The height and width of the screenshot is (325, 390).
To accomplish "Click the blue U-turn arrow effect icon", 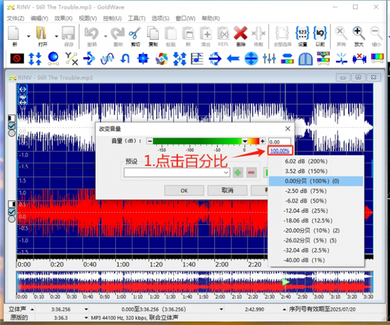I will [x=125, y=59].
